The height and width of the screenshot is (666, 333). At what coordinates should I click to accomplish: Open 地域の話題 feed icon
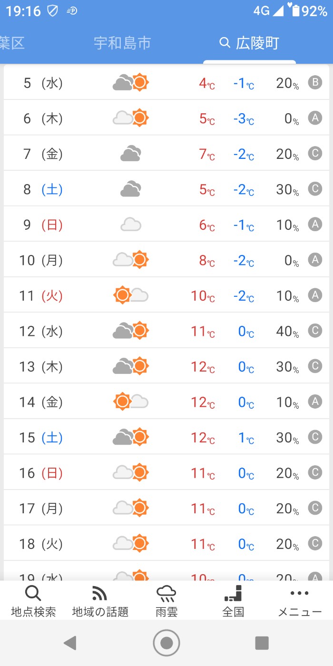(x=100, y=594)
